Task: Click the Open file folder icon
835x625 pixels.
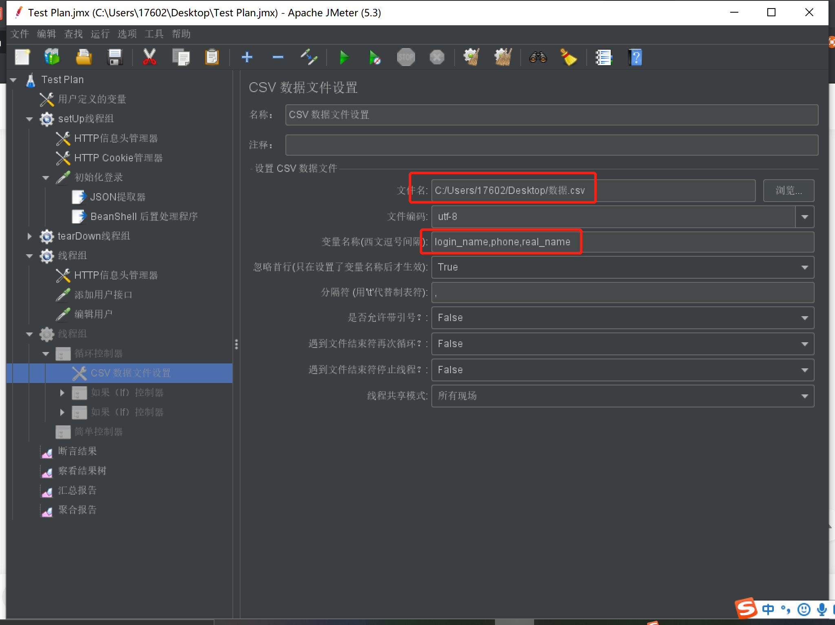Action: (84, 57)
